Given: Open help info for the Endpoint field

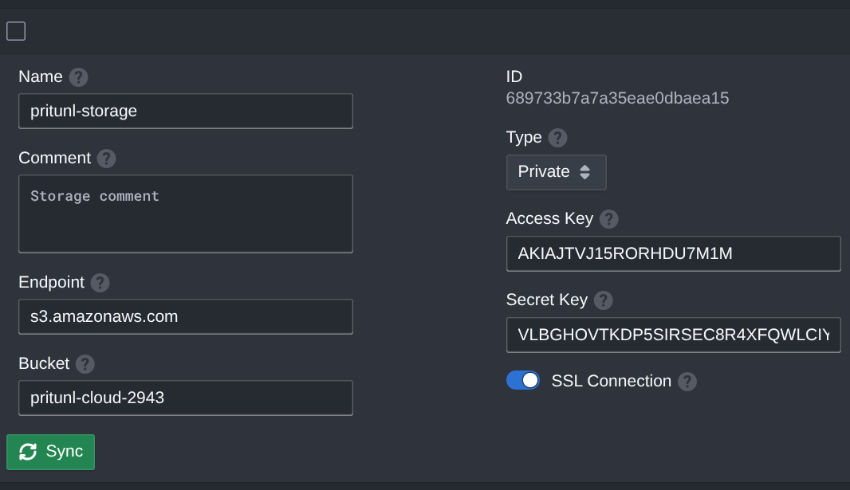Looking at the screenshot, I should pyautogui.click(x=99, y=282).
